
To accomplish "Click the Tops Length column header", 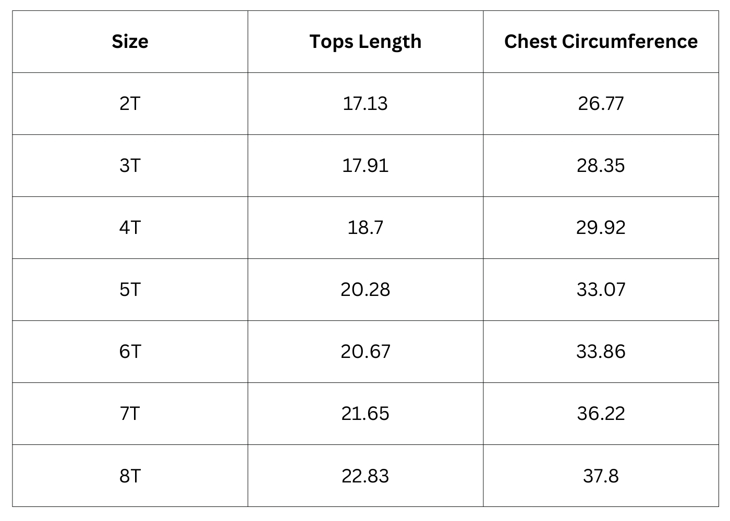I will tap(365, 42).
